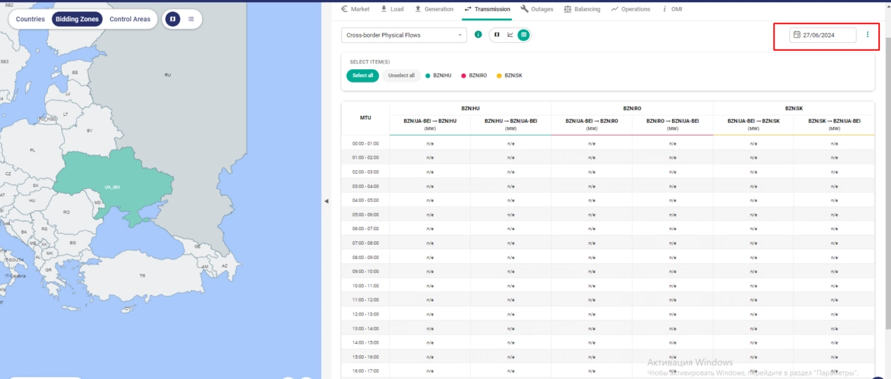Open the OMI tab

click(672, 9)
